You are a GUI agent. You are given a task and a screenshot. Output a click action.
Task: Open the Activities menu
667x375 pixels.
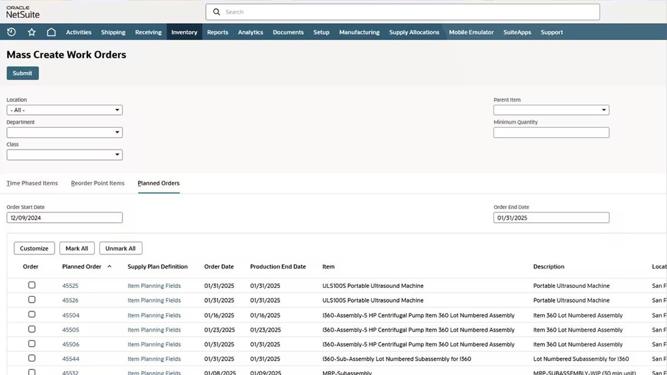pyautogui.click(x=78, y=32)
